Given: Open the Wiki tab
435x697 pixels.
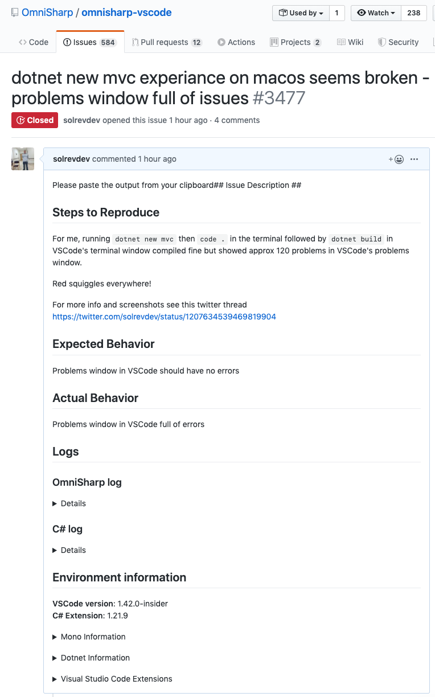Looking at the screenshot, I should coord(350,42).
